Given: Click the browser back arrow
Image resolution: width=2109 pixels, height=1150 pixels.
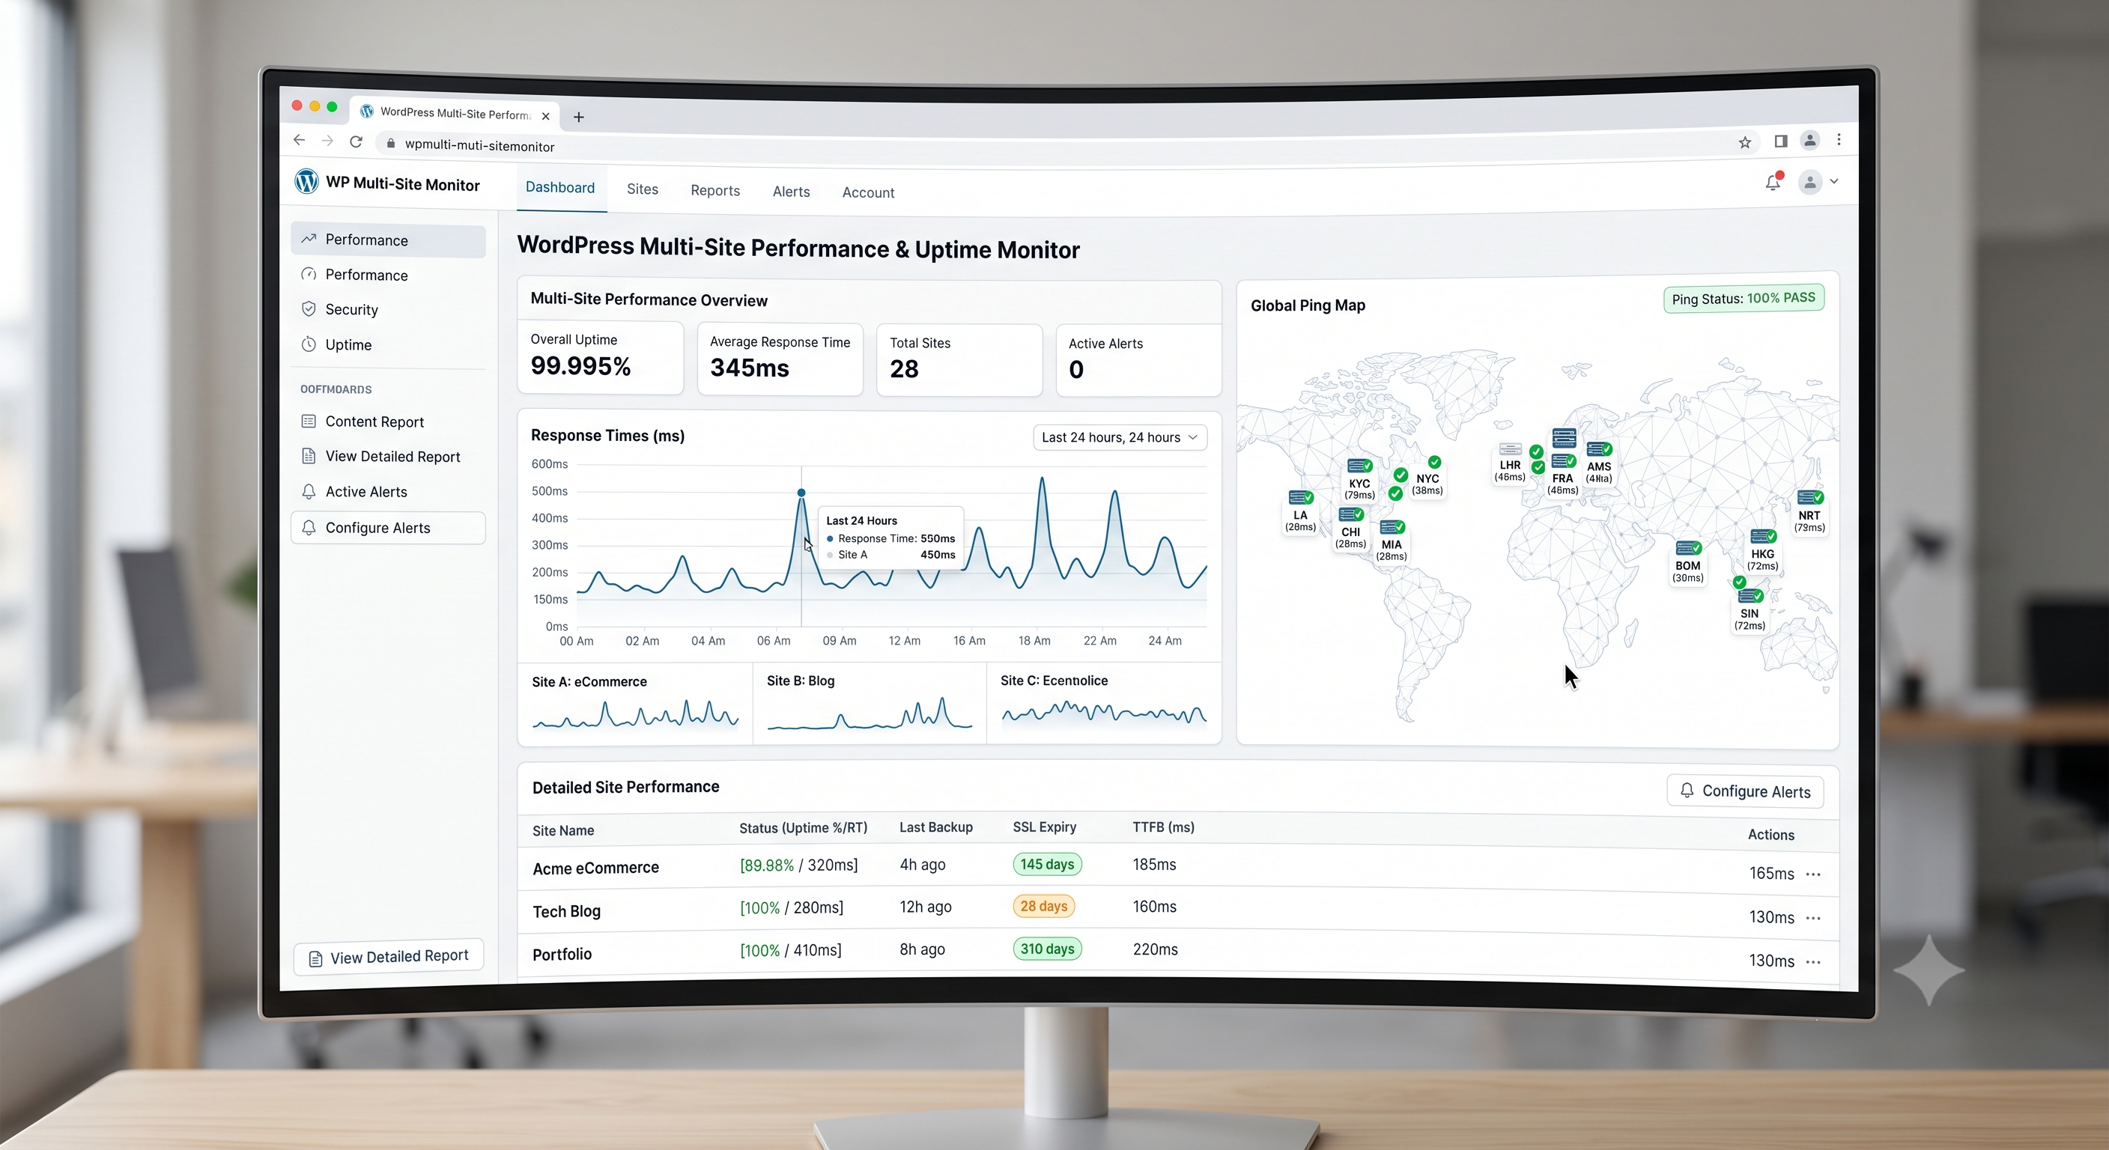Looking at the screenshot, I should 299,140.
